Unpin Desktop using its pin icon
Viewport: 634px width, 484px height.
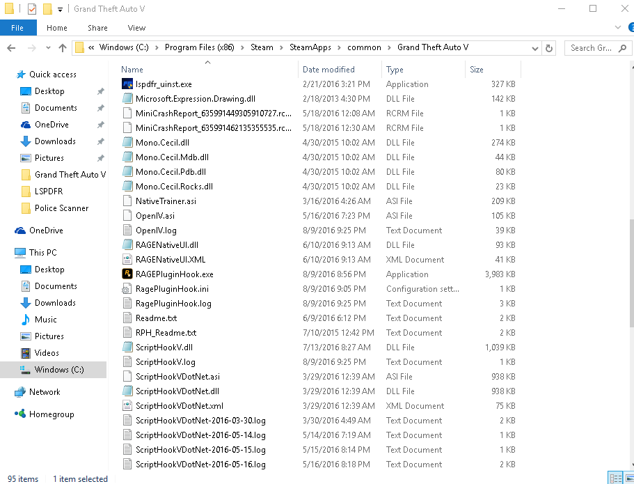pyautogui.click(x=101, y=91)
